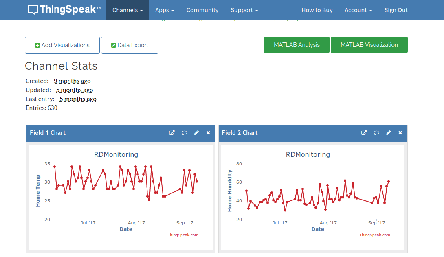Click the Add Visualizations button
This screenshot has width=444, height=257.
62,45
